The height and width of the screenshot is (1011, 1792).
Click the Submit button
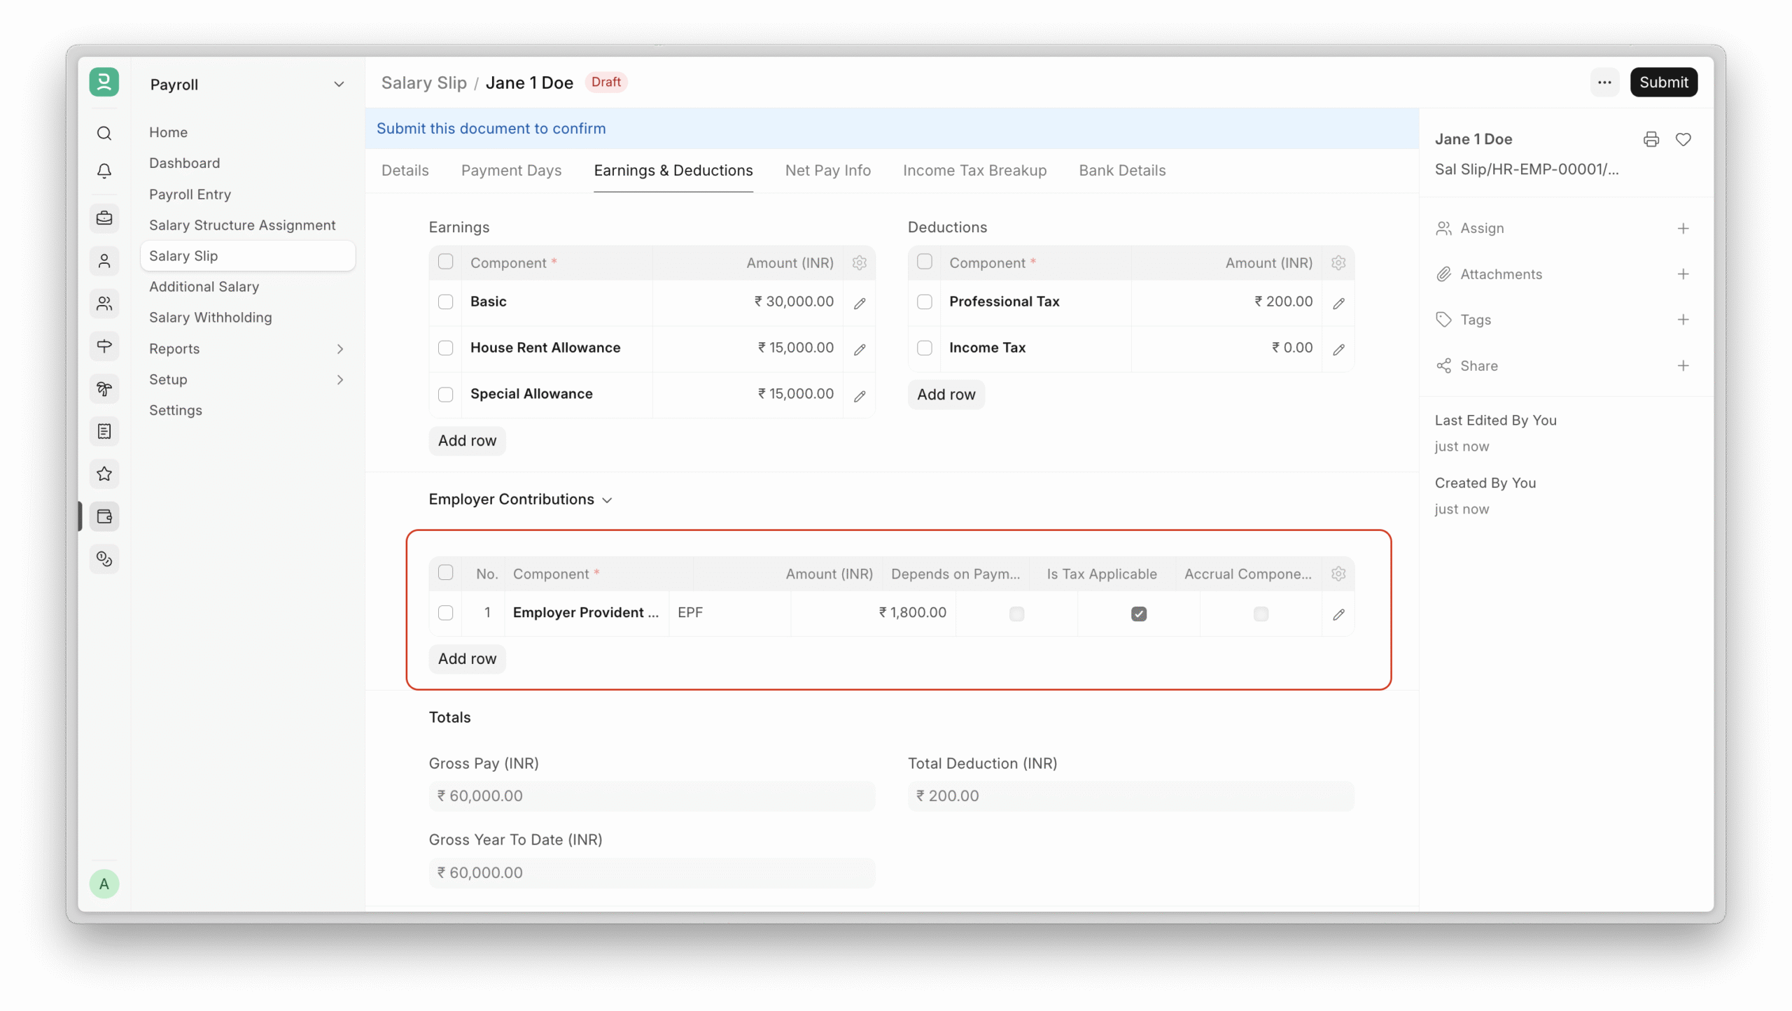pyautogui.click(x=1663, y=82)
